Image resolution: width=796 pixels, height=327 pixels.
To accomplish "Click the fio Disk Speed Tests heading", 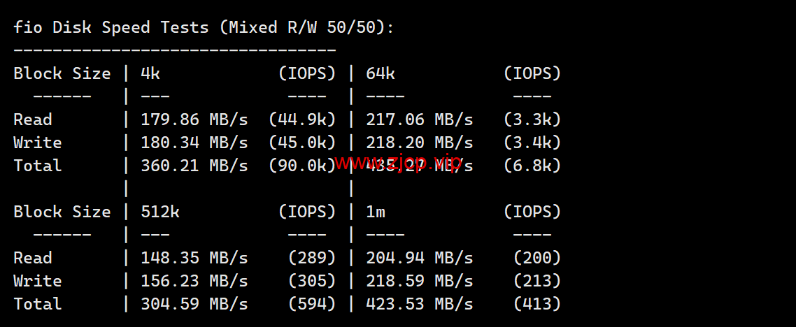I will point(204,27).
